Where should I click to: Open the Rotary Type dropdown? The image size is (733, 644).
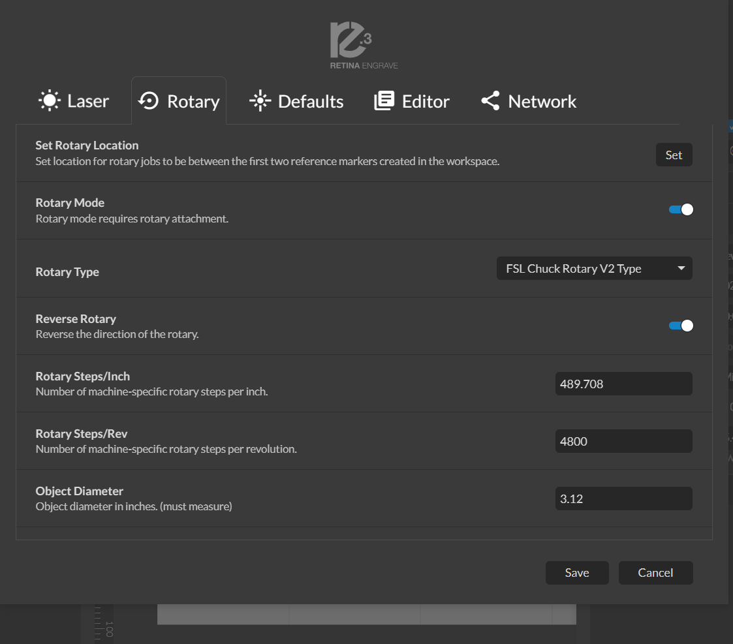[594, 268]
